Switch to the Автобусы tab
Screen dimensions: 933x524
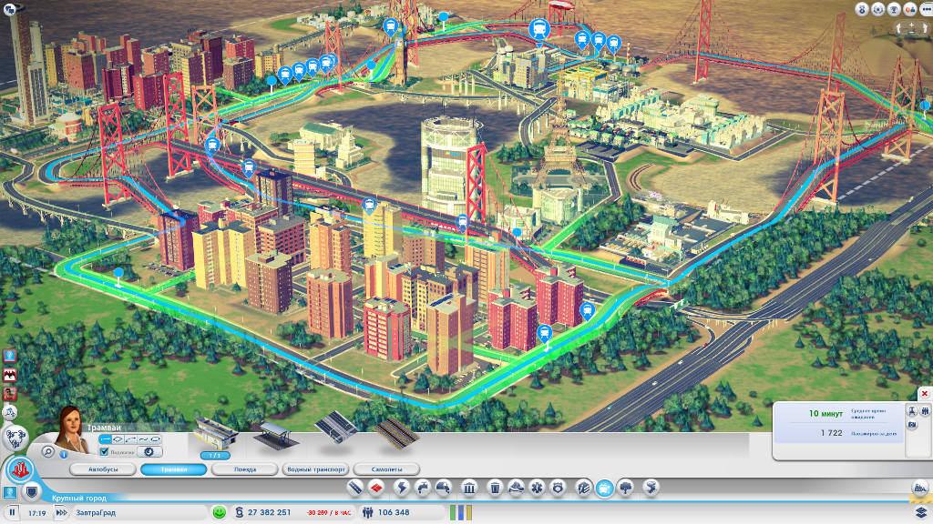(103, 469)
